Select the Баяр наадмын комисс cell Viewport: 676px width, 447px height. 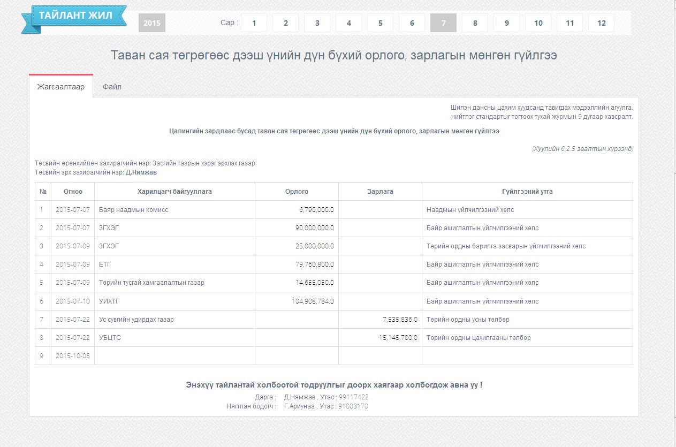click(x=174, y=210)
